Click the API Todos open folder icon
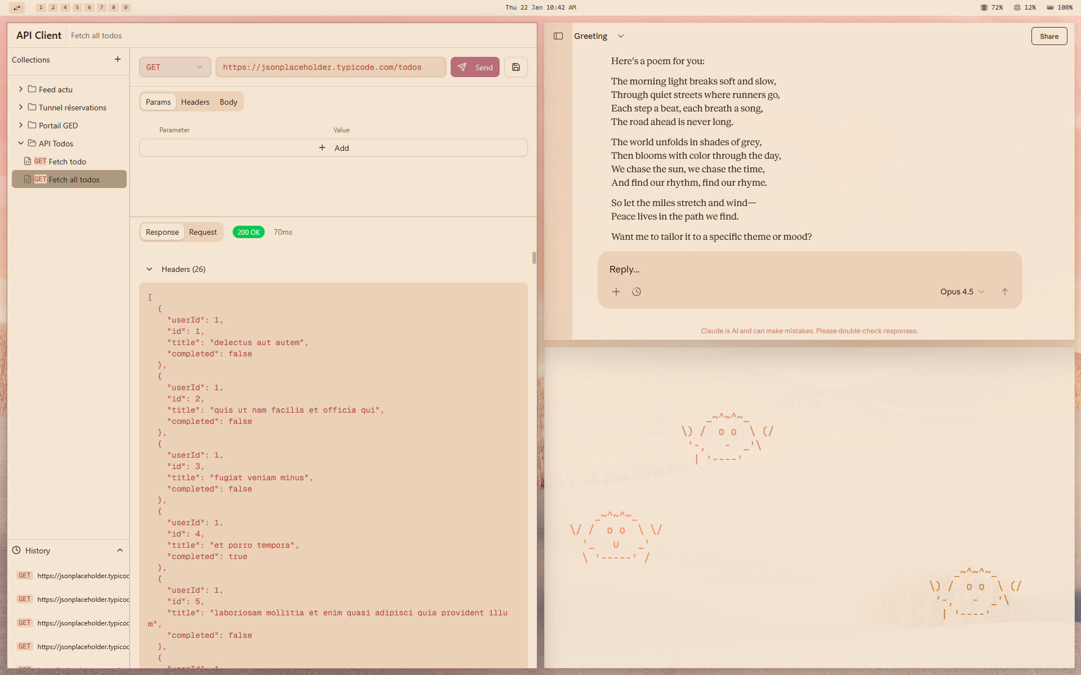The height and width of the screenshot is (675, 1081). click(32, 143)
